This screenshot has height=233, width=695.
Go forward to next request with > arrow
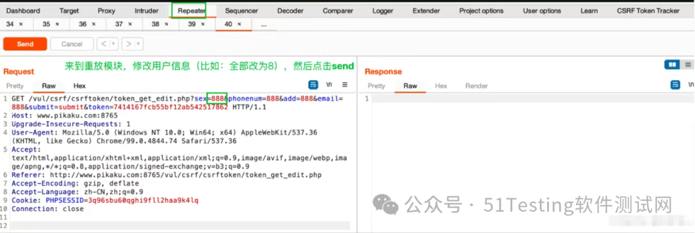pos(128,44)
